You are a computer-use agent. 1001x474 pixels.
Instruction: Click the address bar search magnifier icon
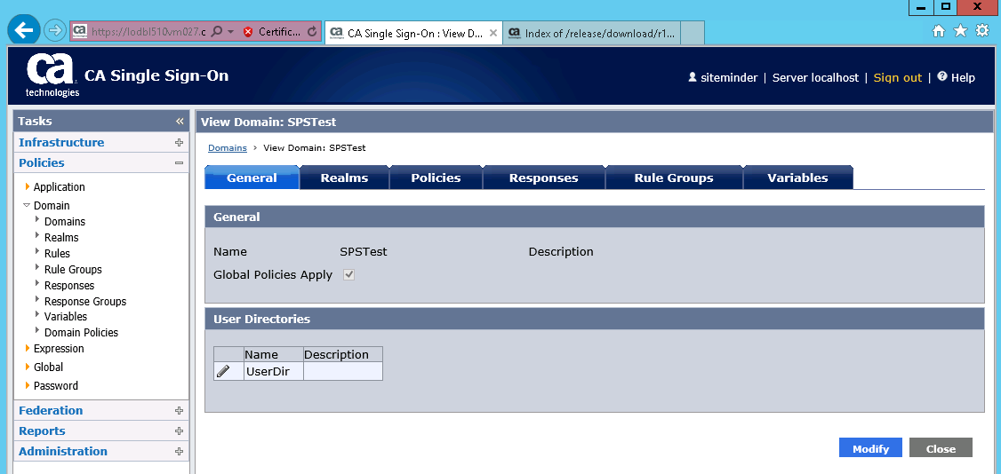click(216, 30)
